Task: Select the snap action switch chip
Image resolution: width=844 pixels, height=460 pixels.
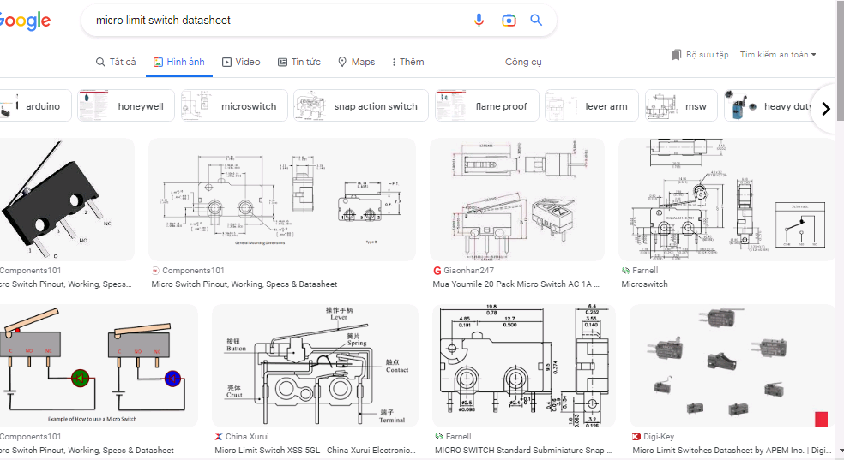Action: tap(360, 106)
